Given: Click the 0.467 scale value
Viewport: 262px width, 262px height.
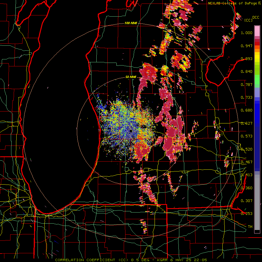Looking at the screenshot, I should click(247, 162).
